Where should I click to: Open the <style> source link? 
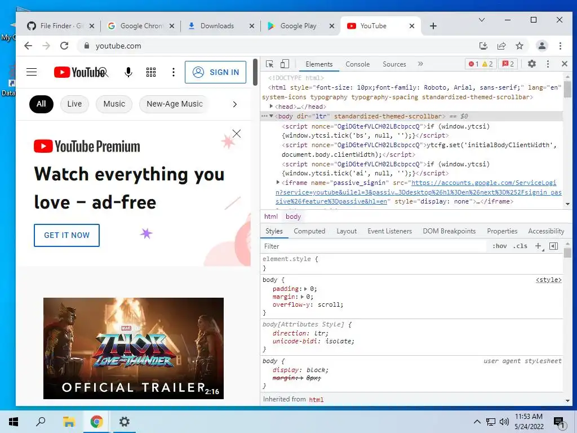coord(549,280)
